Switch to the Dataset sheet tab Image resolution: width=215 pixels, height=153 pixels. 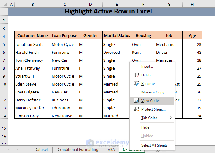pos(41,149)
